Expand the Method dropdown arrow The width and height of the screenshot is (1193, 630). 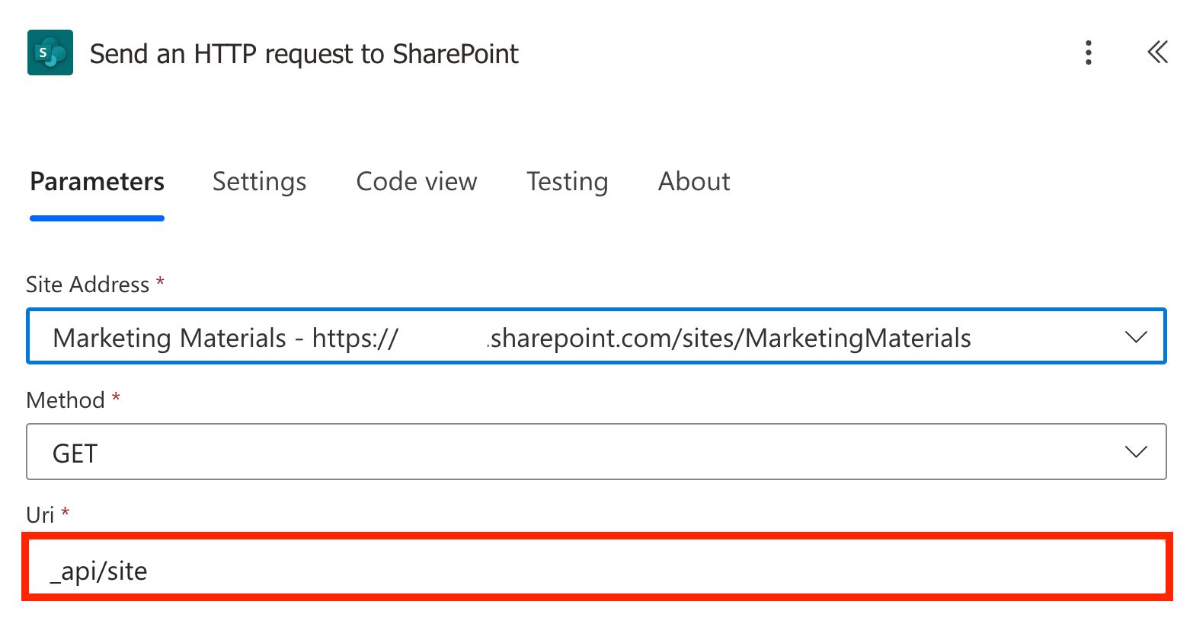click(1136, 452)
